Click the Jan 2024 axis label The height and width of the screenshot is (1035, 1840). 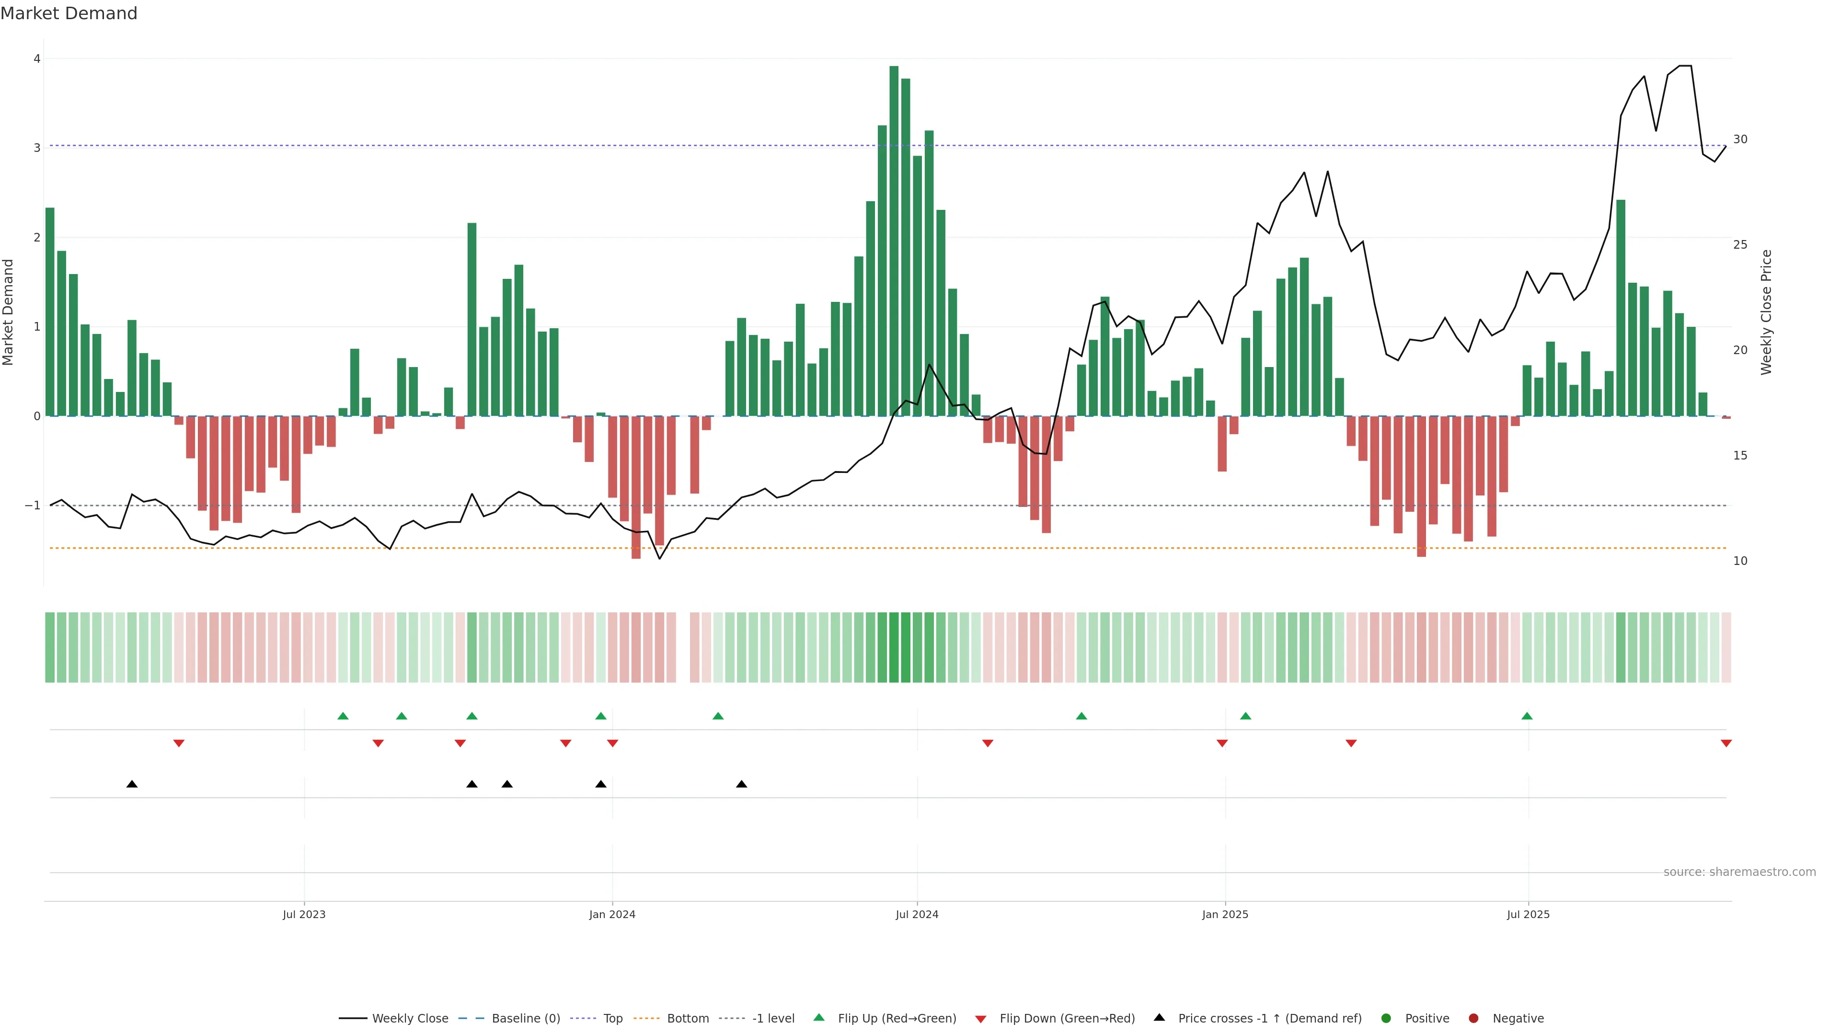click(612, 914)
